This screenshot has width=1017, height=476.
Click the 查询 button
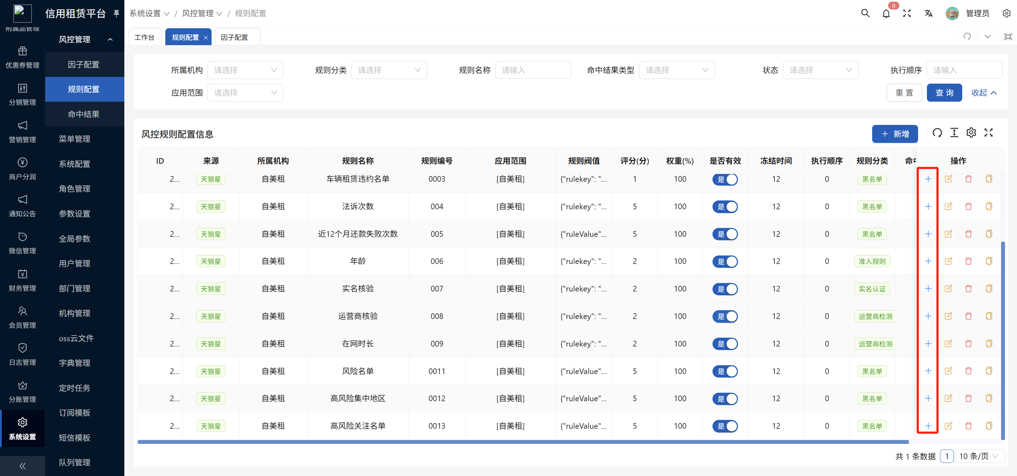[x=944, y=92]
